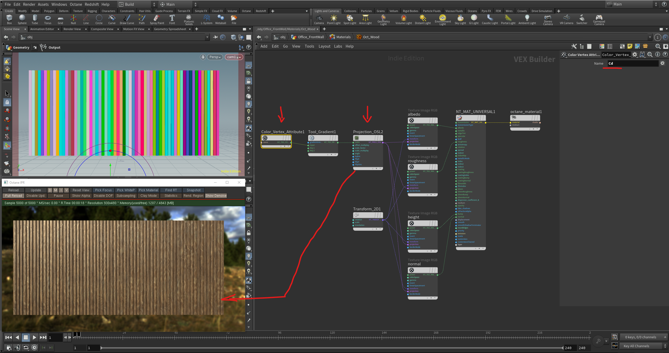Click the Pick Material button
669x353 pixels.
click(148, 190)
